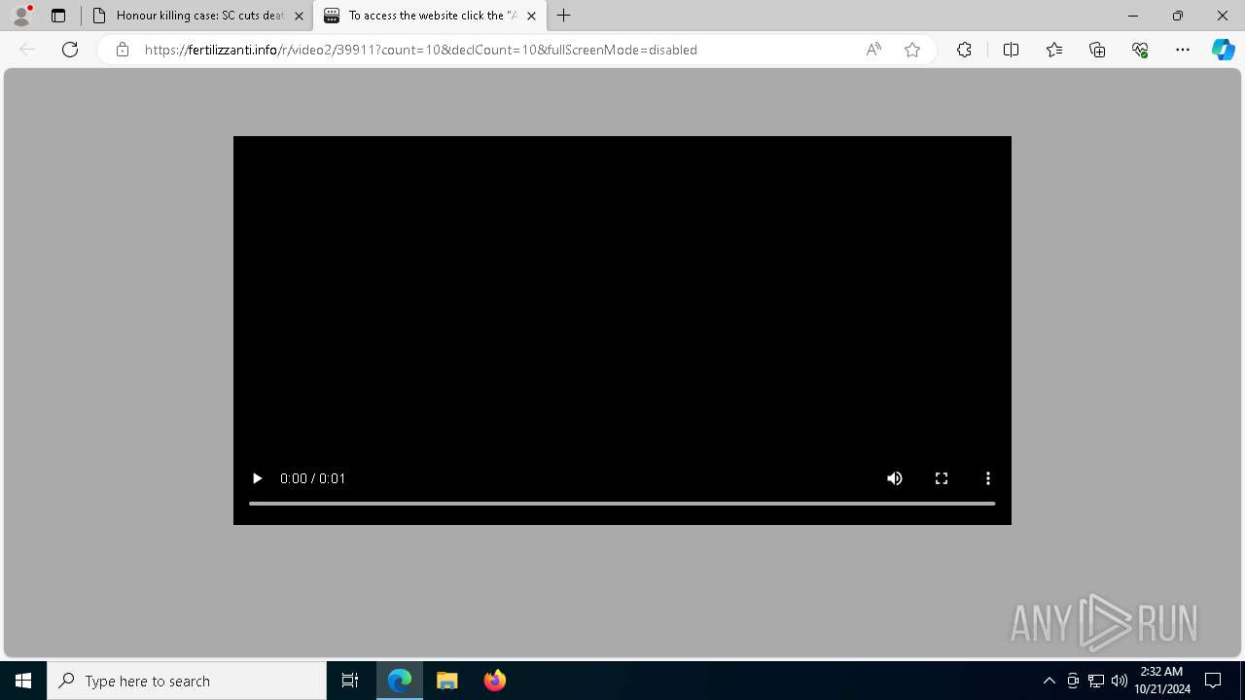Open Favorites list
The image size is (1245, 700).
click(1054, 50)
